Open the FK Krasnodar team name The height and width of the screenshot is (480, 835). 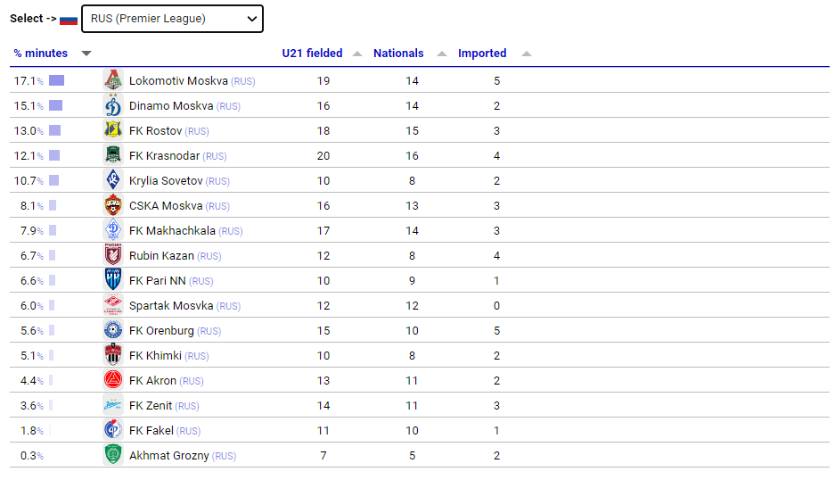164,156
